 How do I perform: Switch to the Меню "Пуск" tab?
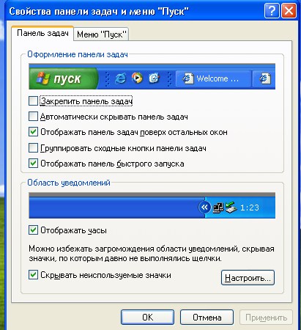pyautogui.click(x=101, y=34)
